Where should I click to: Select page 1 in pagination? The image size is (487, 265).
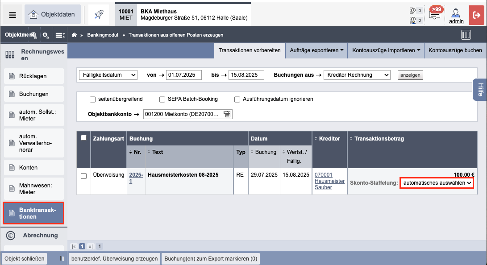point(82,246)
